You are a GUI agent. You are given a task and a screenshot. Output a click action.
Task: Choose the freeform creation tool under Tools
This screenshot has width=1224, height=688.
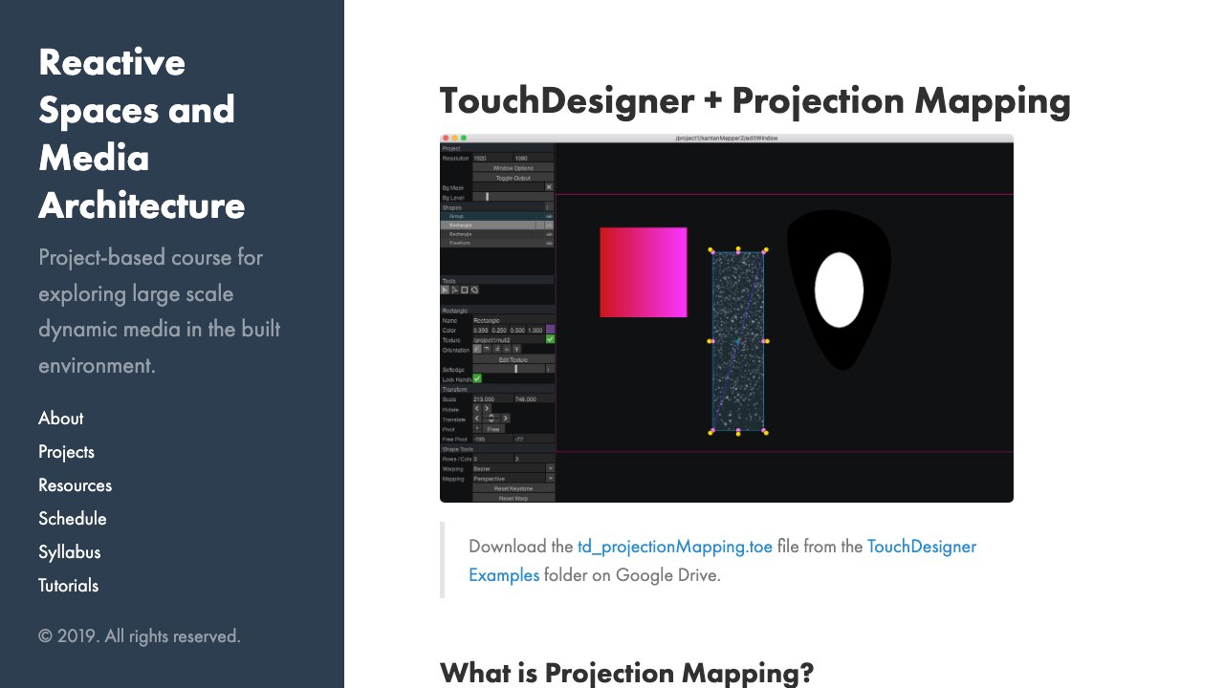pyautogui.click(x=474, y=290)
